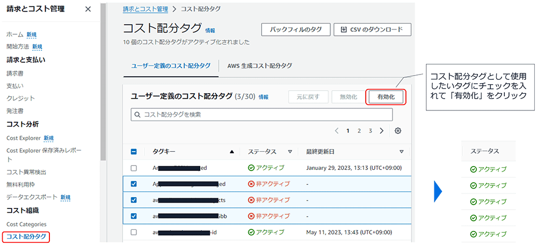537x246 pixels.
Task: Uncheck the tag row ending in 'cts'
Action: (x=134, y=200)
